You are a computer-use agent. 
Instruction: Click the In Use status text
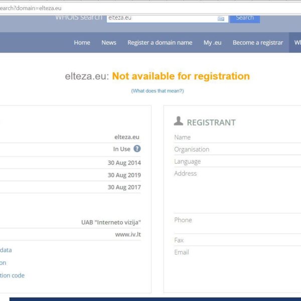coord(121,149)
